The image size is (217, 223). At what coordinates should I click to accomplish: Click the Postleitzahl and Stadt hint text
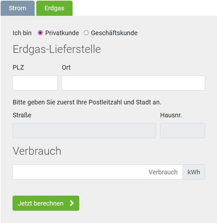[87, 102]
